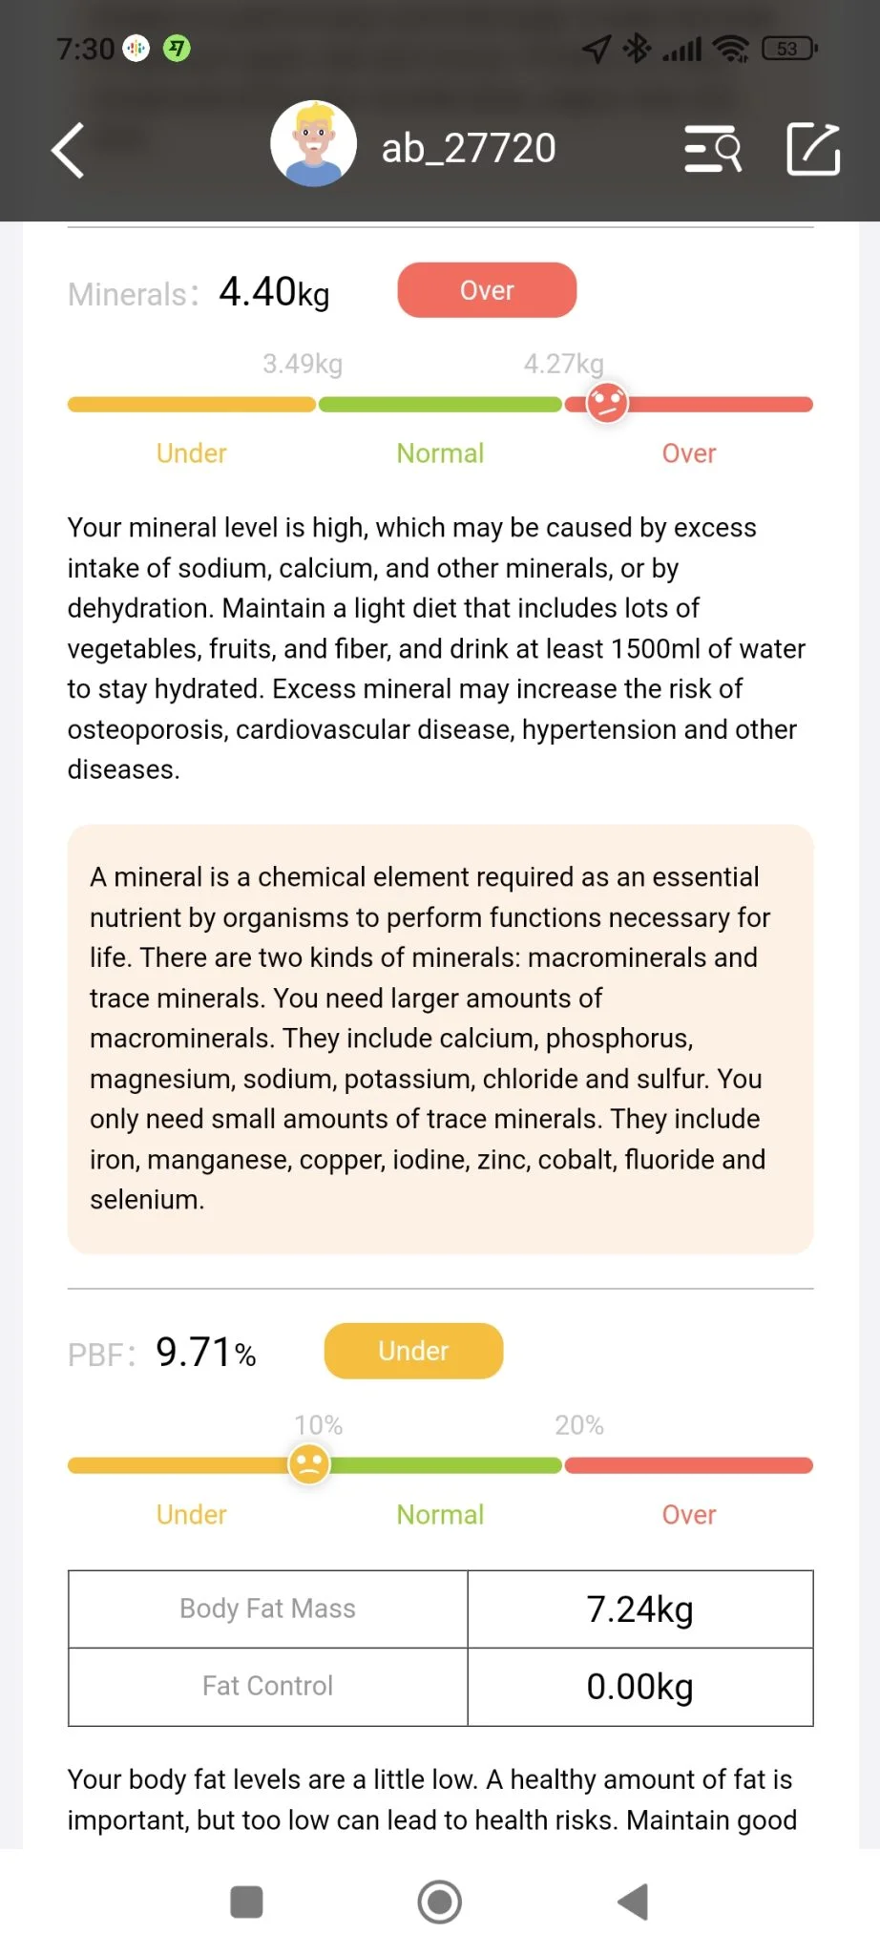
Task: Tap the Bluetooth status icon
Action: 637,49
